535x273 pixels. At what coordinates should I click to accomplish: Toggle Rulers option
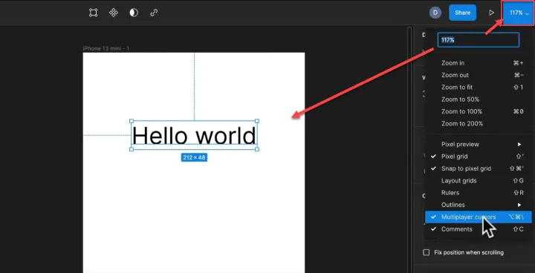[x=478, y=193]
